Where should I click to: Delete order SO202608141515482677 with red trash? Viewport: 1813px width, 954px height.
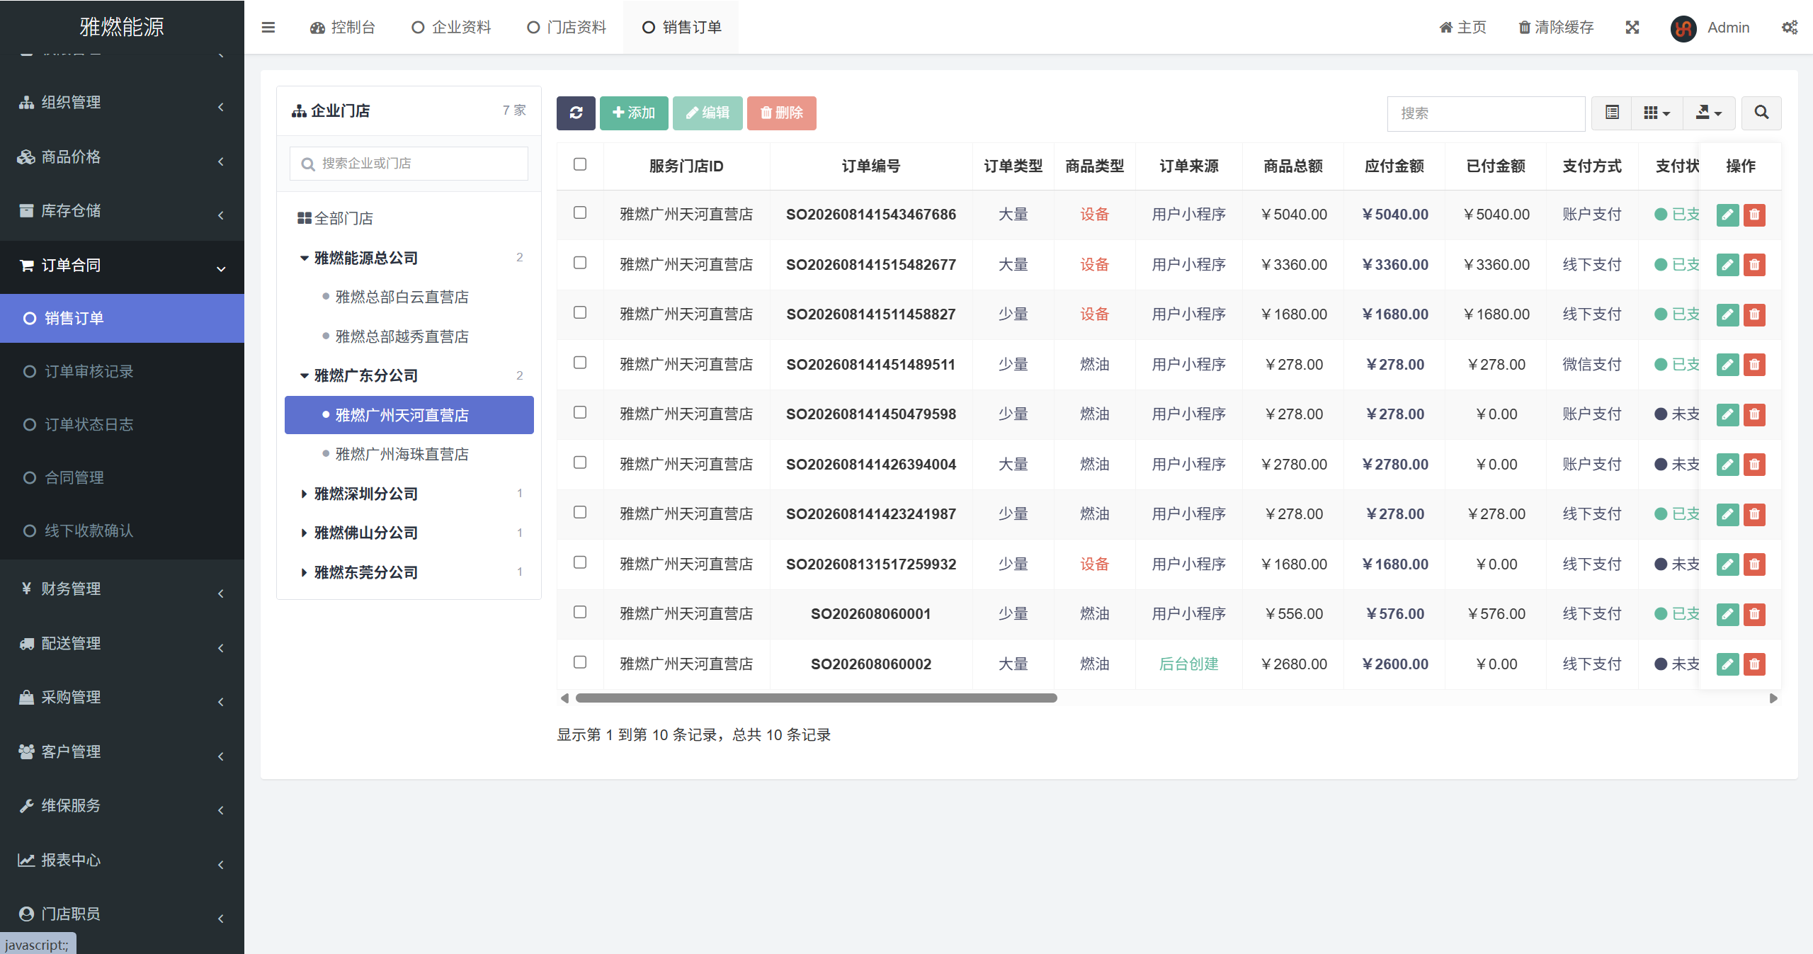click(1754, 265)
